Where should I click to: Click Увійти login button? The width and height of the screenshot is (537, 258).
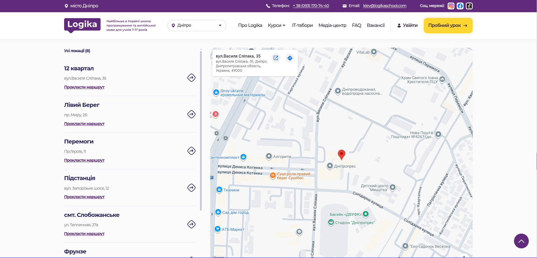[x=407, y=26]
